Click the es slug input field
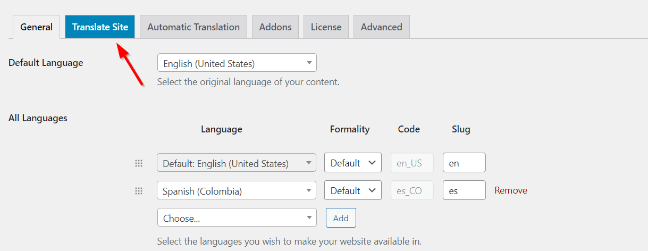This screenshot has width=648, height=251. coord(464,190)
